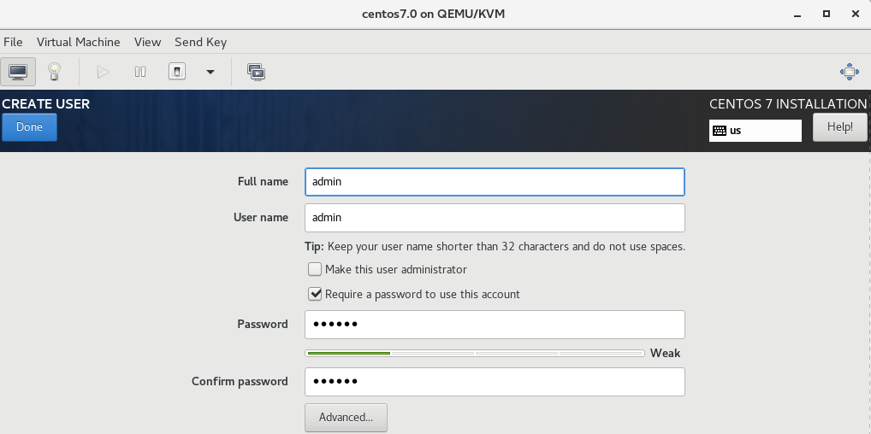The height and width of the screenshot is (434, 871).
Task: Minimize the centos7.0 window
Action: pyautogui.click(x=797, y=15)
